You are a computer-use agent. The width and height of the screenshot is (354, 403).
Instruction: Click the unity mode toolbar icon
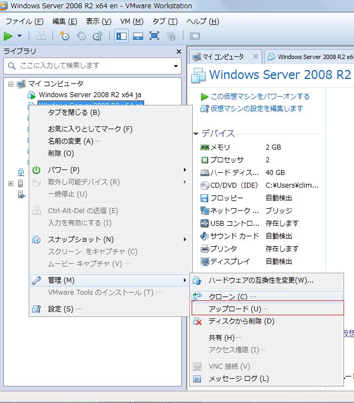point(171,36)
